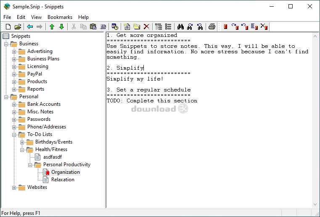Open the Help menu
Screen dimensions: 320x217
click(83, 17)
